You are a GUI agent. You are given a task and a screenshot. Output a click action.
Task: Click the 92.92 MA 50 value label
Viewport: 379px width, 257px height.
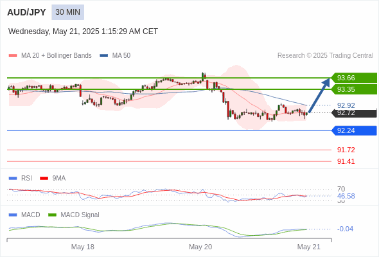(346, 105)
